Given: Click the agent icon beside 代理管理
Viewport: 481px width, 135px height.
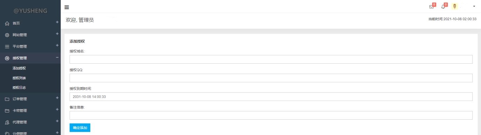Looking at the screenshot, I should pyautogui.click(x=7, y=122).
